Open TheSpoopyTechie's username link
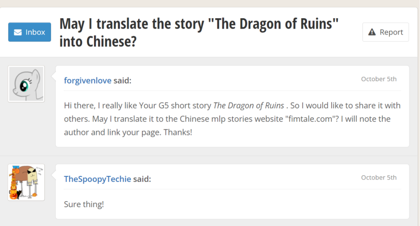Viewport: 420px width, 226px height. pos(97,179)
